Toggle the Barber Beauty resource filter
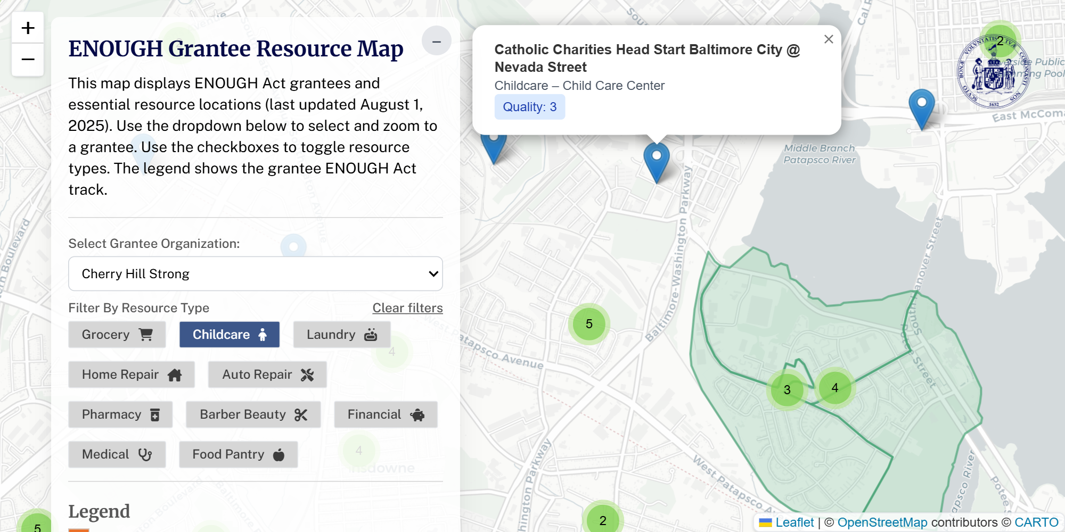The image size is (1065, 532). click(253, 414)
